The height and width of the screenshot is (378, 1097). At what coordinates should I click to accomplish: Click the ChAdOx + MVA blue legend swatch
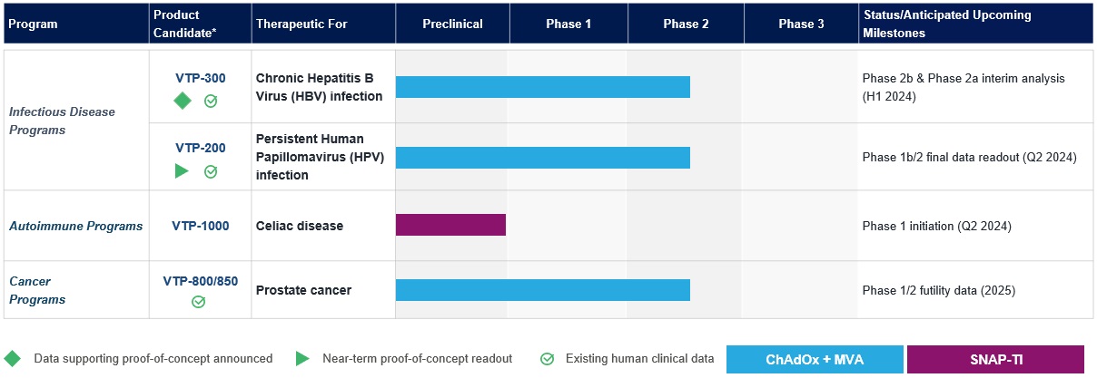point(815,359)
